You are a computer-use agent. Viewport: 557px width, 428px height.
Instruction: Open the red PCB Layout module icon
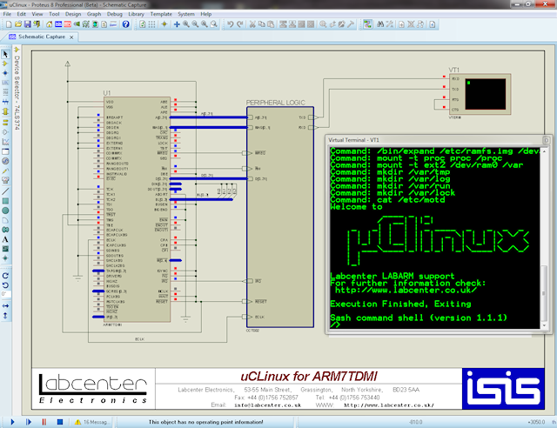pos(68,24)
